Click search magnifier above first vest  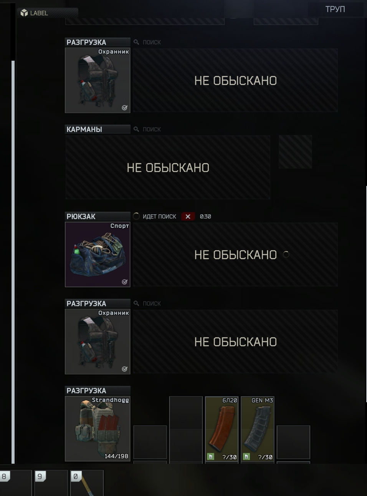[x=136, y=42]
